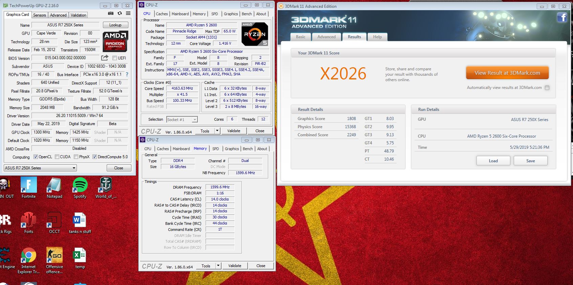Image resolution: width=573 pixels, height=285 pixels.
Task: Switch to the Basic tab in 3DMark 11
Action: tap(301, 37)
